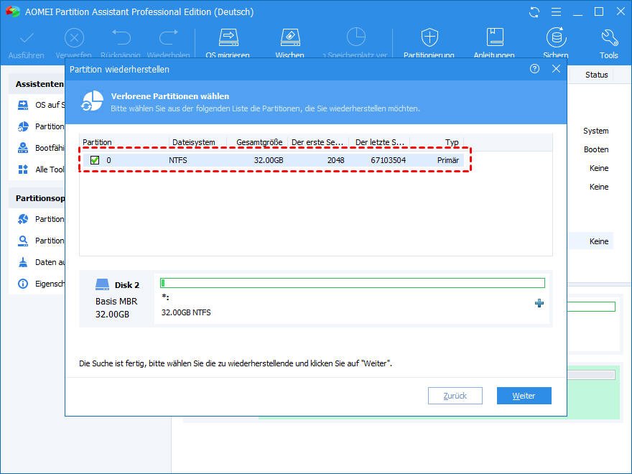Click the OS auf SSD sidebar icon
632x474 pixels.
point(23,105)
